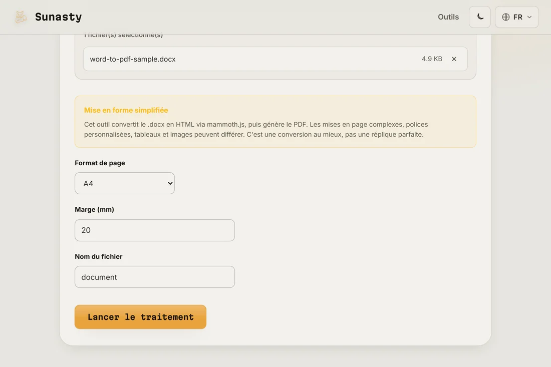Focus the Nom du fichier input field
Viewport: 551px width, 367px height.
coord(155,277)
